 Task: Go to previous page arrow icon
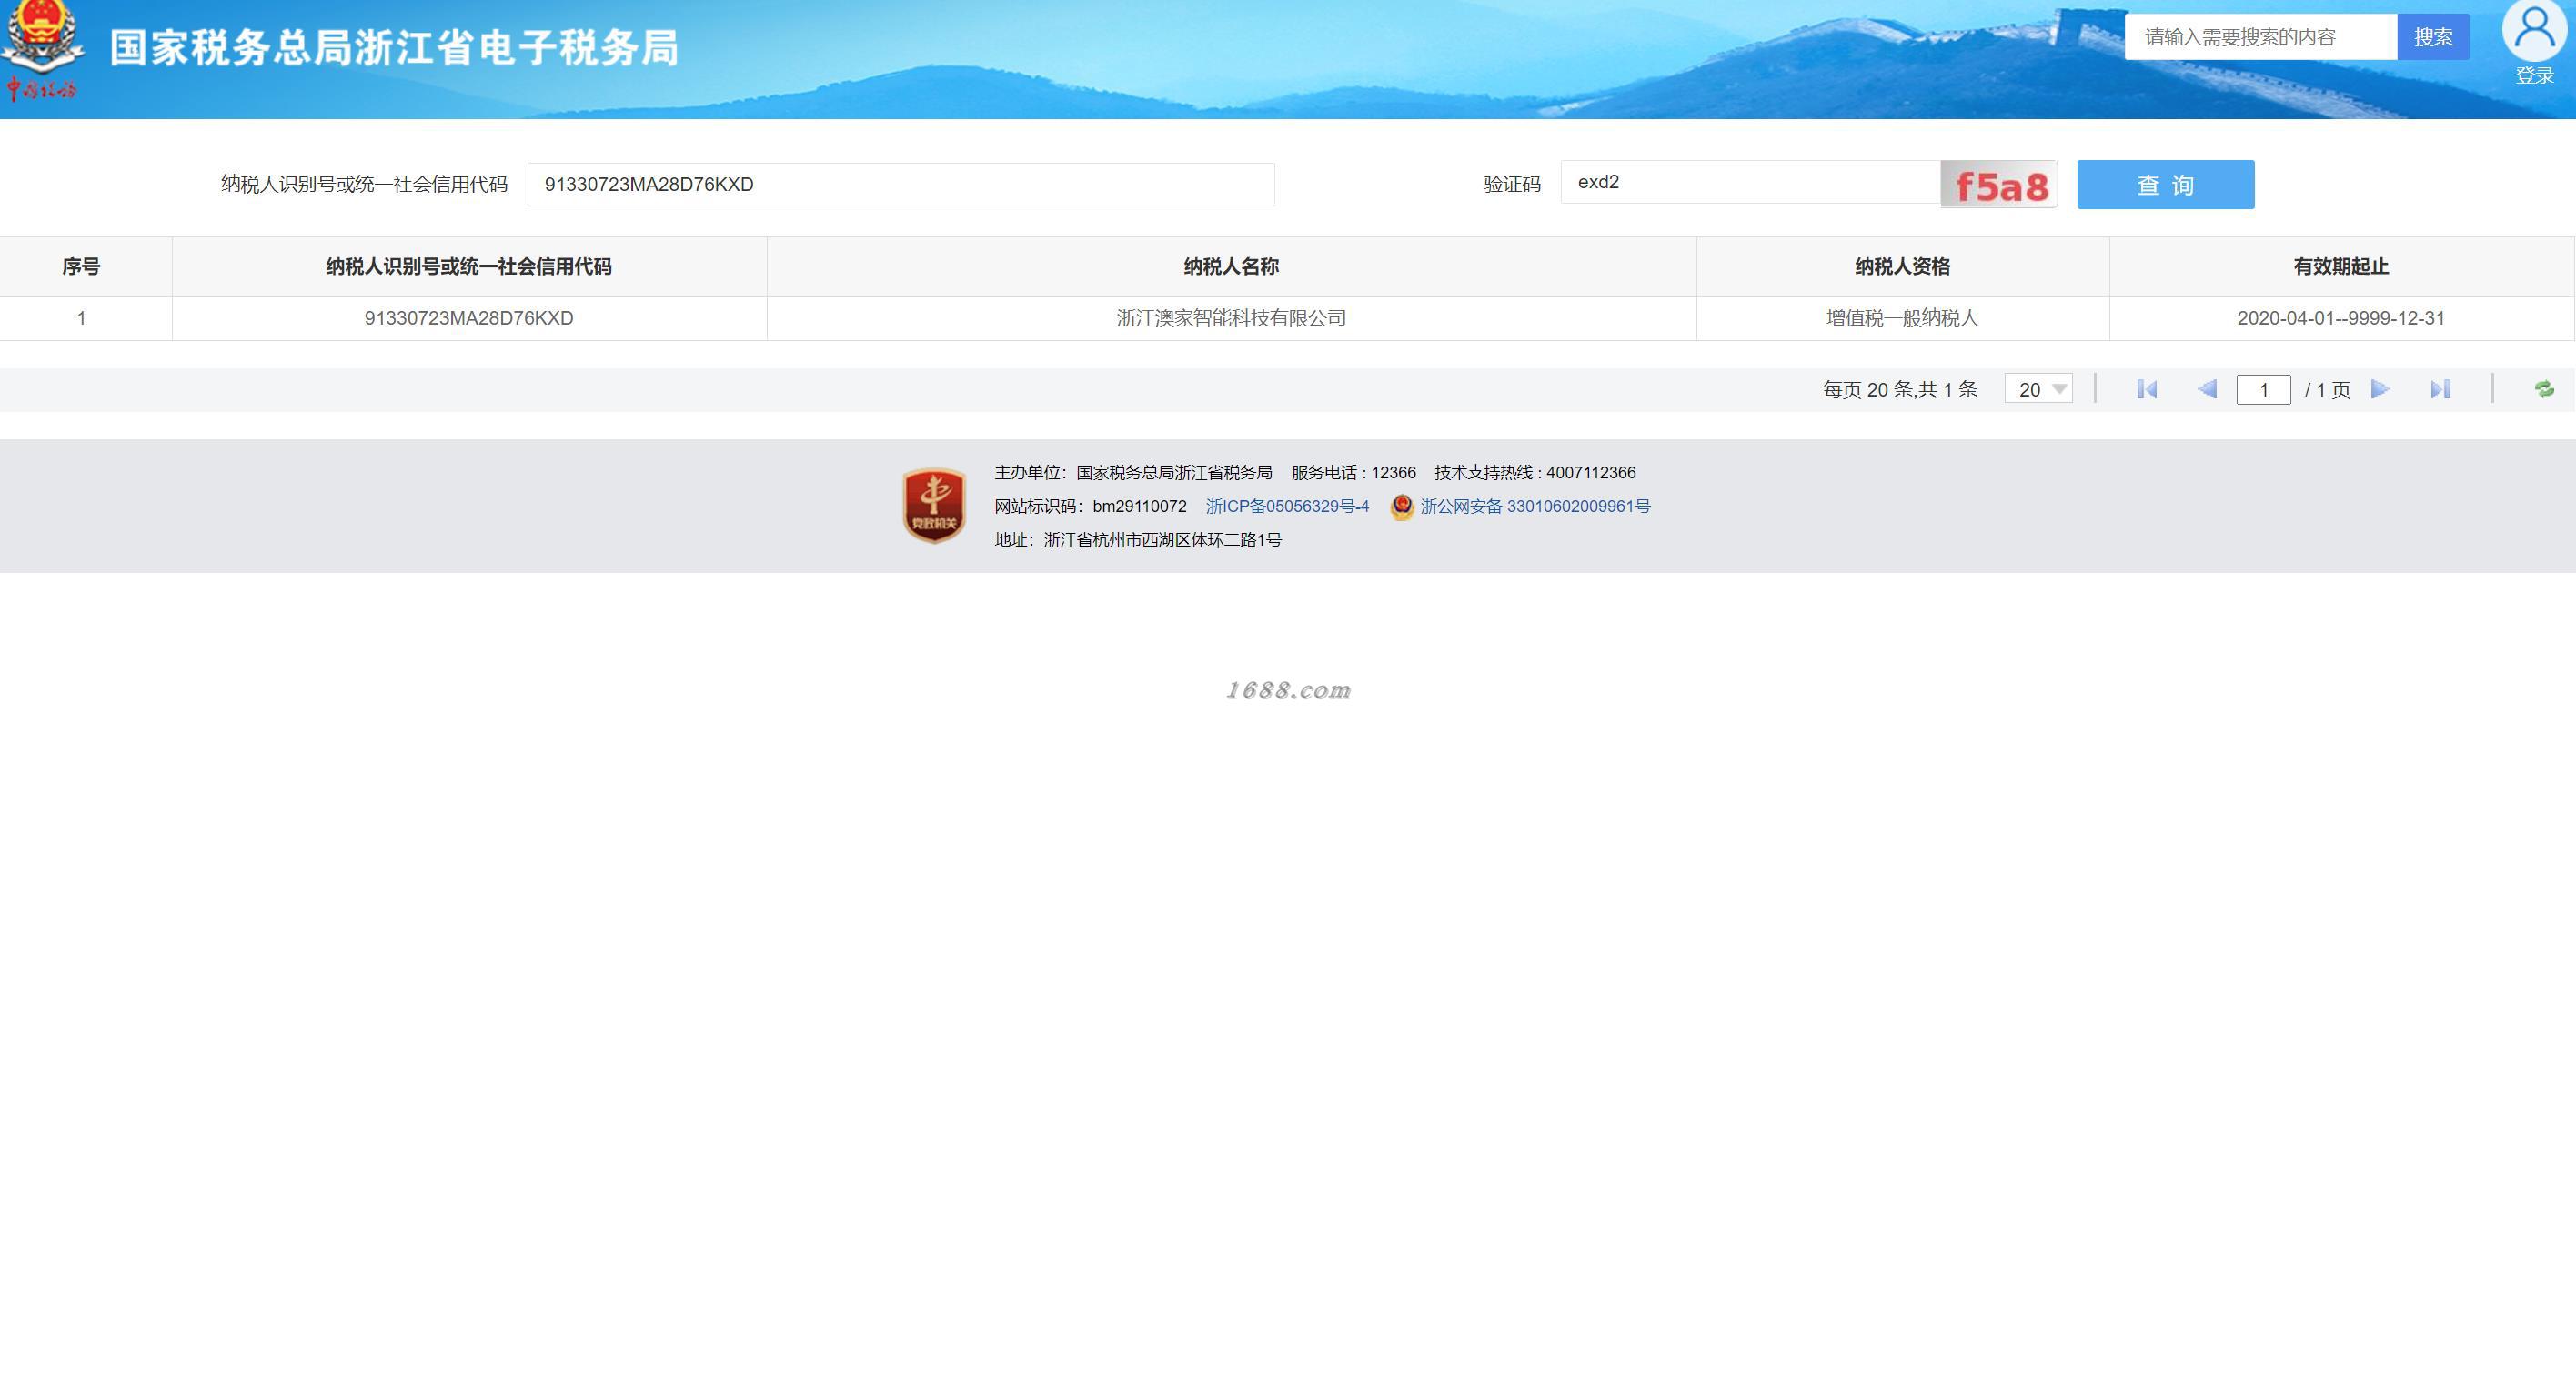click(2206, 389)
